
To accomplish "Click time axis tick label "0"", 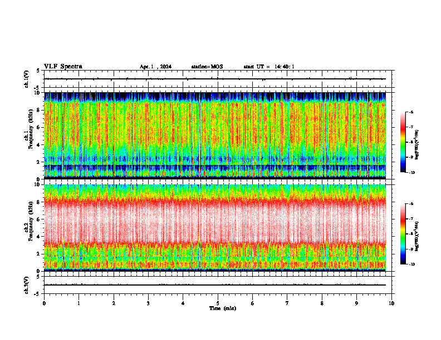I will [44, 303].
